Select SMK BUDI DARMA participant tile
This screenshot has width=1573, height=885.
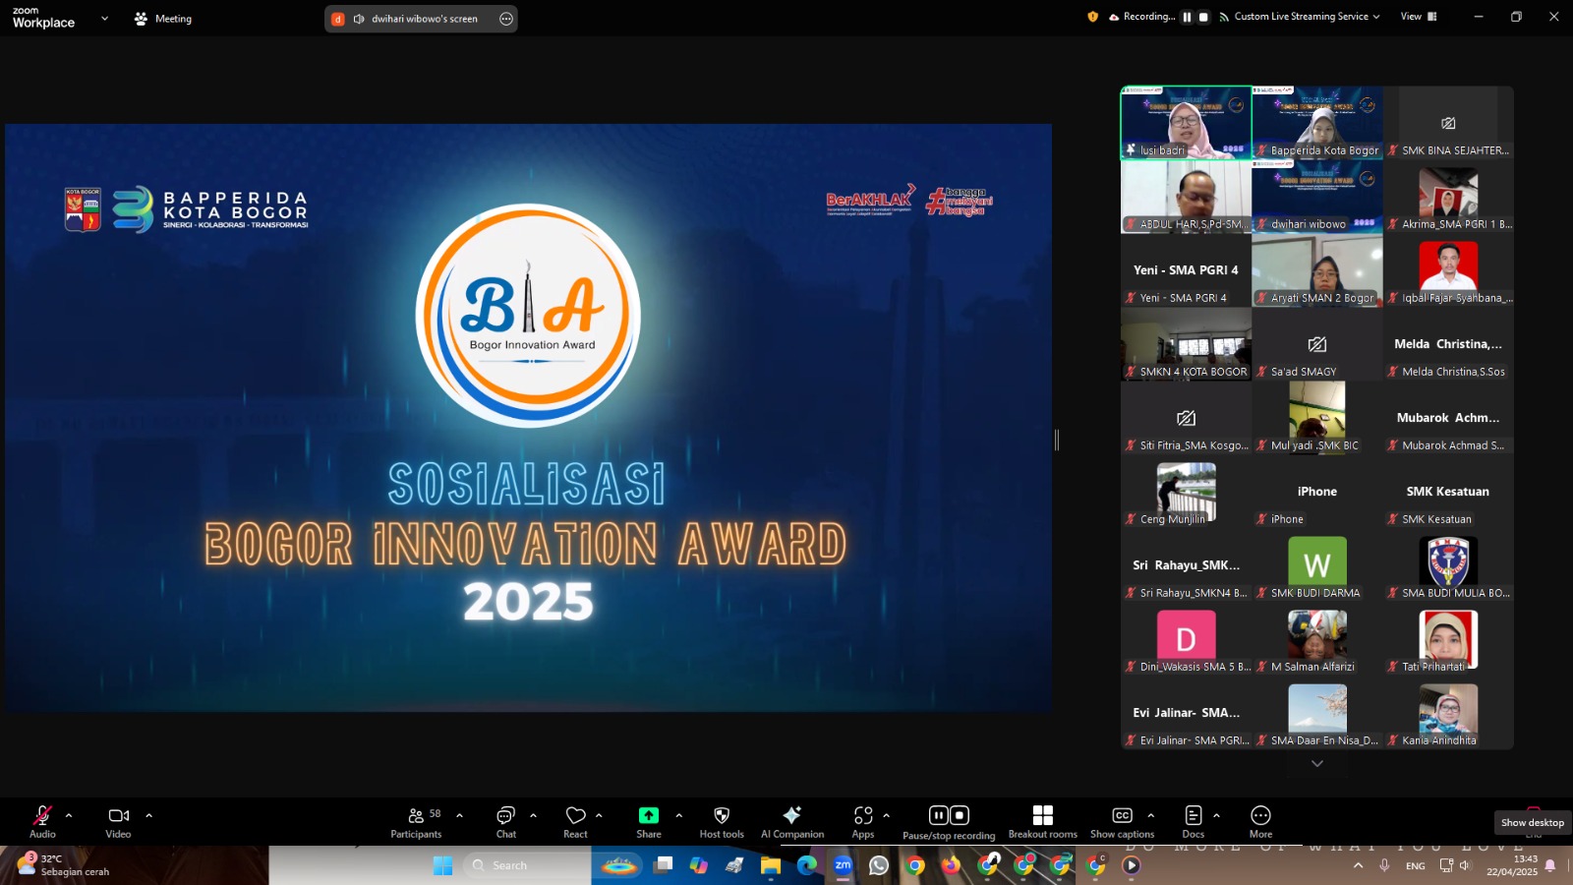pyautogui.click(x=1317, y=565)
